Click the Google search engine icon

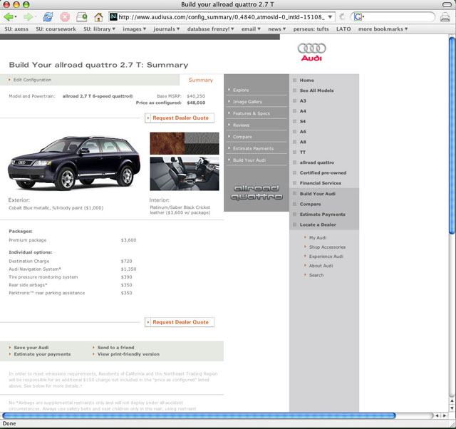click(x=358, y=16)
